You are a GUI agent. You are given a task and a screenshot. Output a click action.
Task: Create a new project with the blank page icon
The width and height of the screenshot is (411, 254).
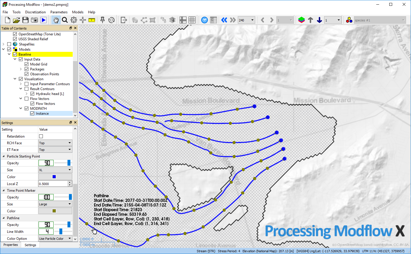8,20
